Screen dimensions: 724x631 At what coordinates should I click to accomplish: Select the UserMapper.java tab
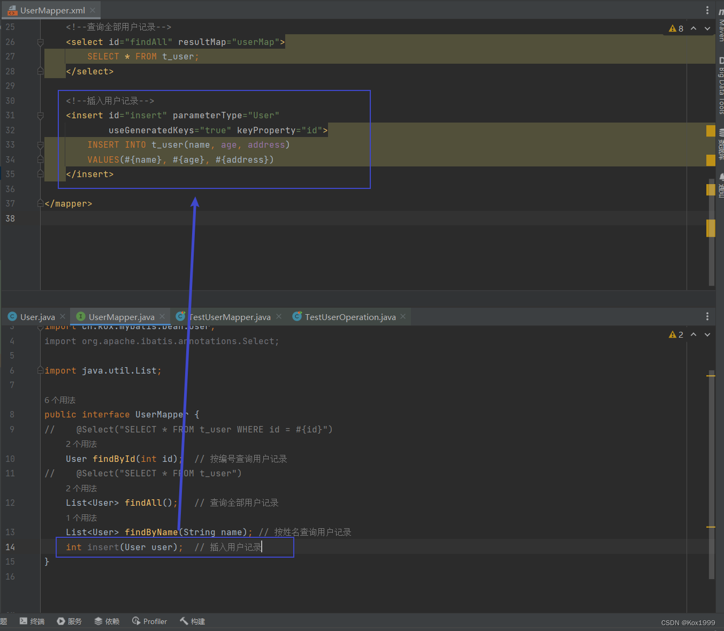tap(121, 317)
